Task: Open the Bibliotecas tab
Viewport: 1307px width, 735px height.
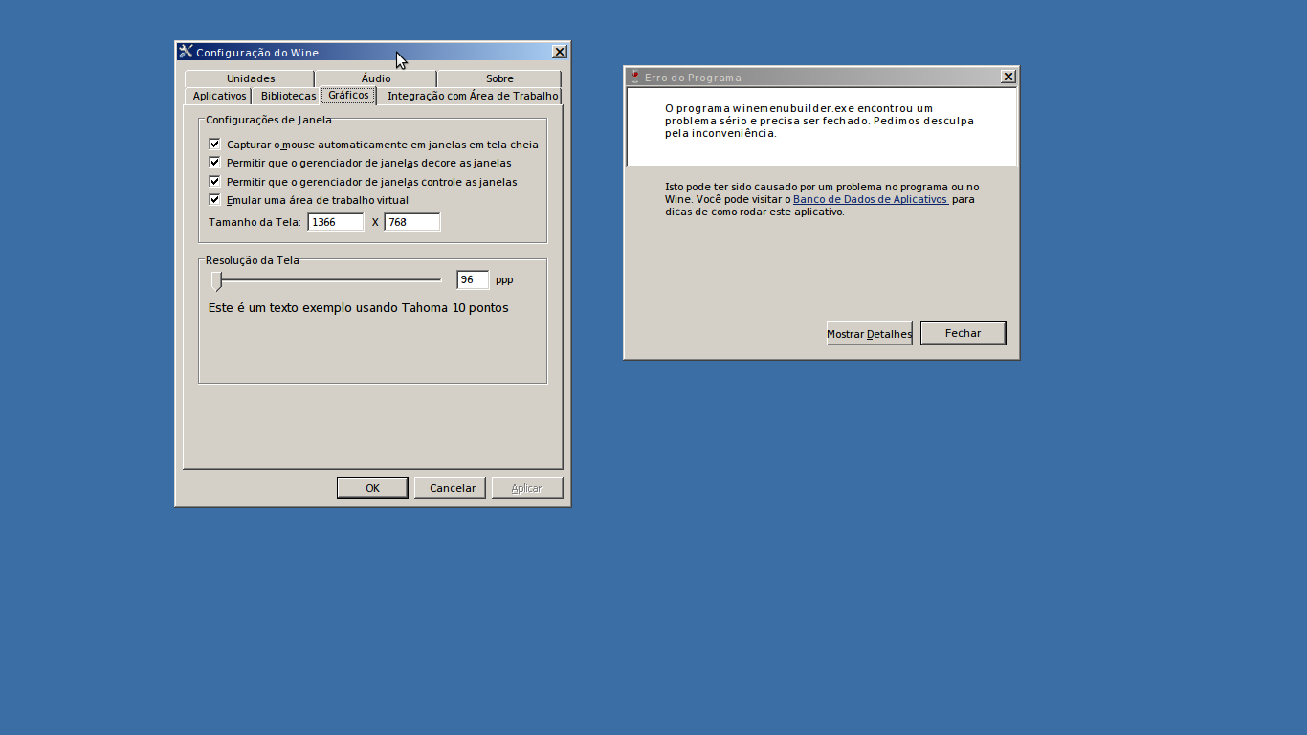Action: click(288, 96)
